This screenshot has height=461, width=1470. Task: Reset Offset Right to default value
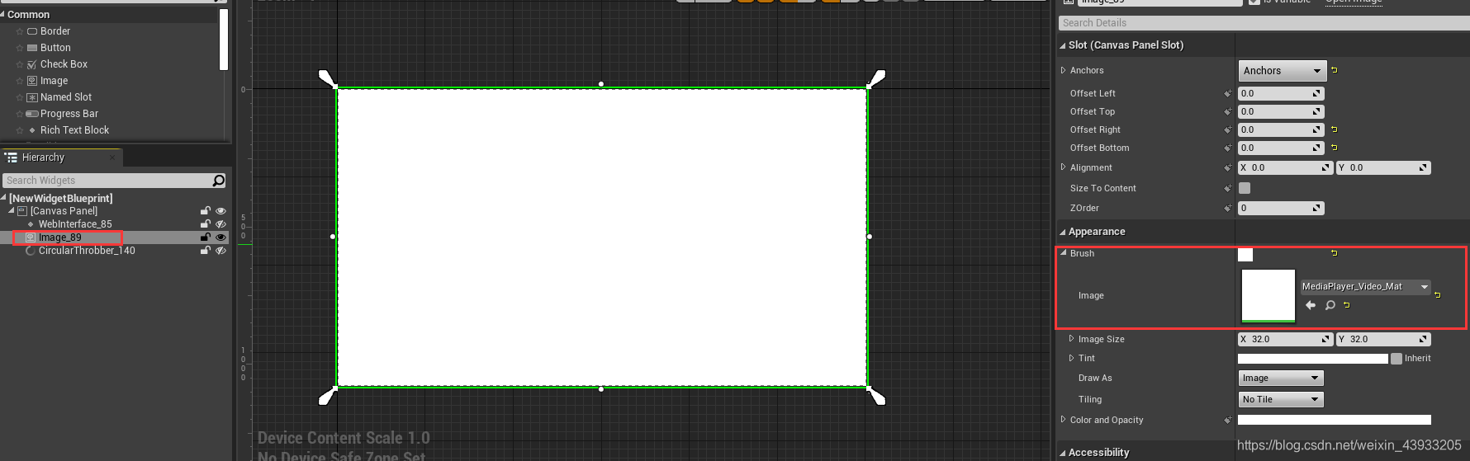(1335, 129)
